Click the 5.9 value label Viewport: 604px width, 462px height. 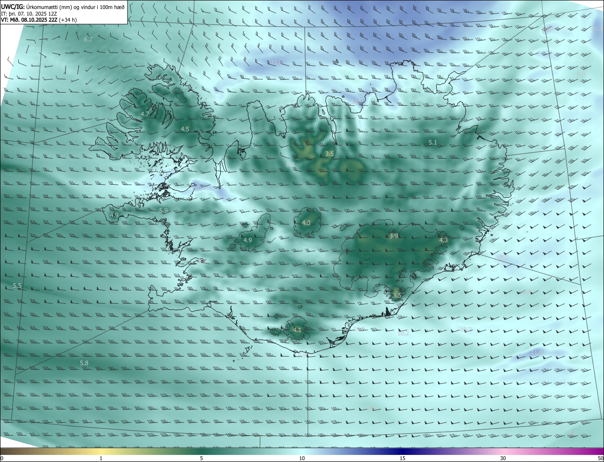pos(163,210)
